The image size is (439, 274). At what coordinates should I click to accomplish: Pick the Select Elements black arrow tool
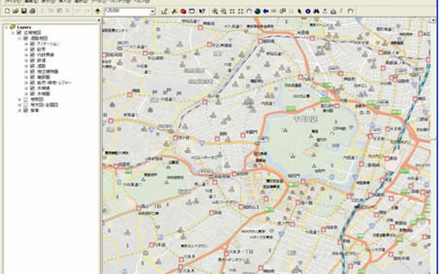(x=300, y=12)
